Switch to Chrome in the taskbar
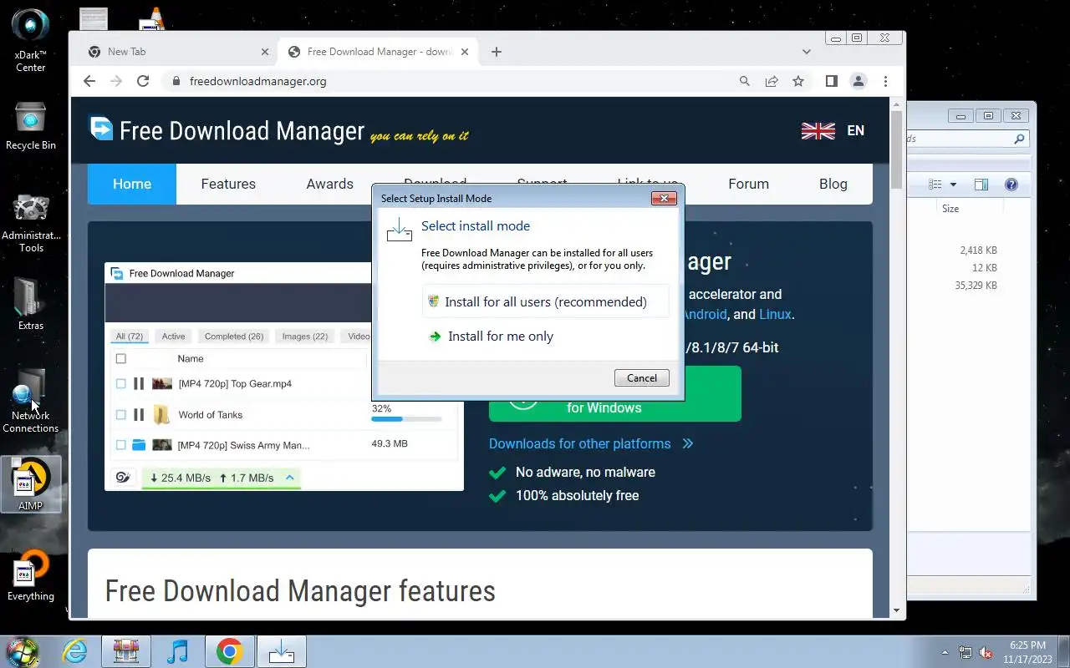 (x=230, y=651)
